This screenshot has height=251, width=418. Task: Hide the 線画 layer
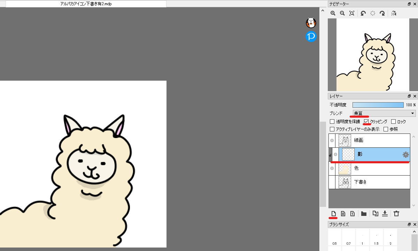(x=332, y=140)
